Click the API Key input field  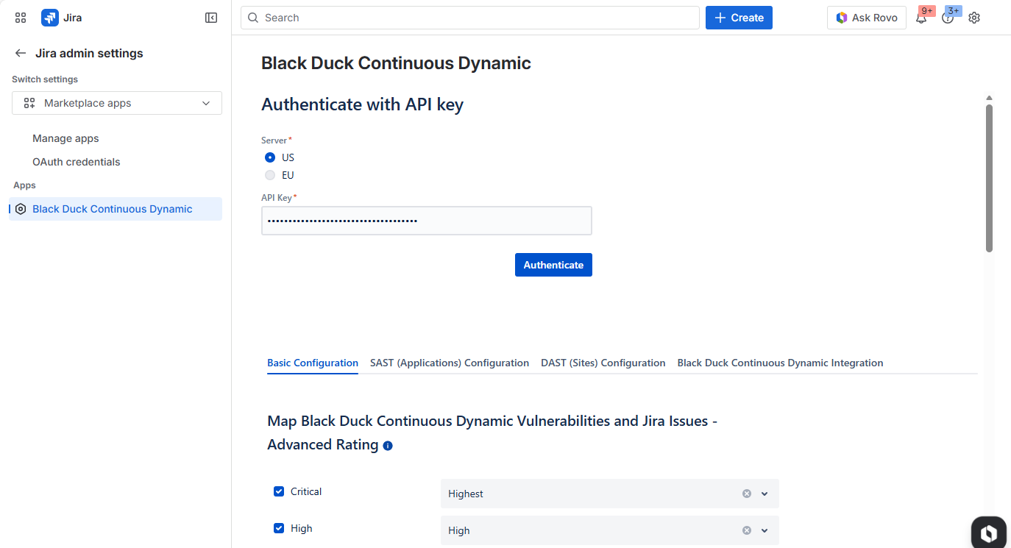(427, 220)
